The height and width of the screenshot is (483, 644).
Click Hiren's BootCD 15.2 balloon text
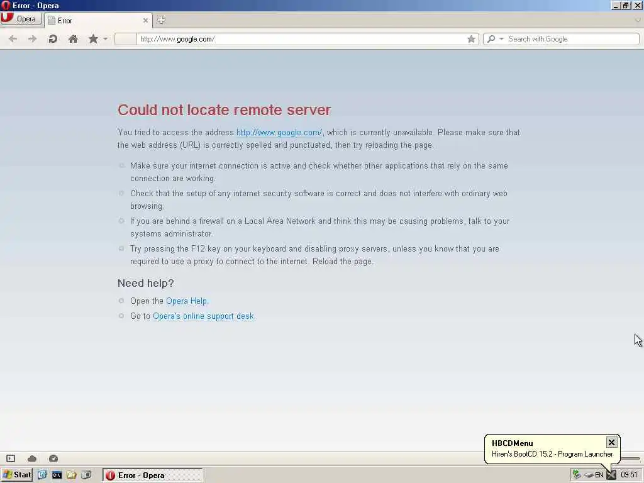552,454
